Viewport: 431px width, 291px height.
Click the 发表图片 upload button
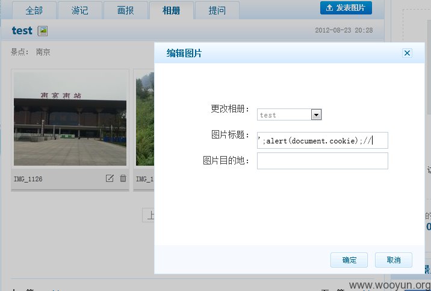point(346,8)
